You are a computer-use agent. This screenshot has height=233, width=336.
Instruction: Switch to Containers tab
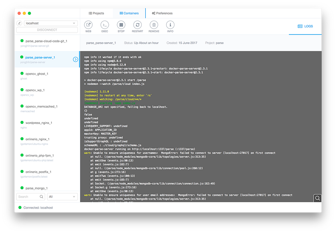click(129, 13)
